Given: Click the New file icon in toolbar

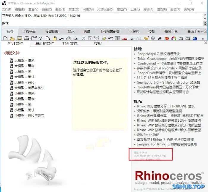Looking at the screenshot, I should coord(5,39).
